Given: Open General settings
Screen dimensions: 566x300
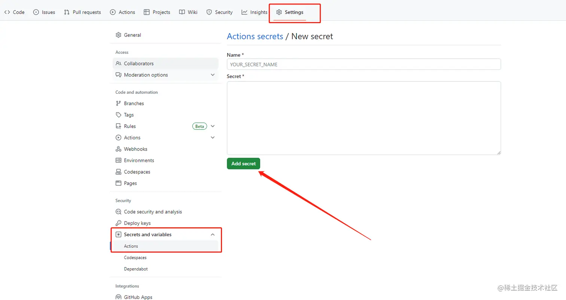Looking at the screenshot, I should [x=165, y=35].
